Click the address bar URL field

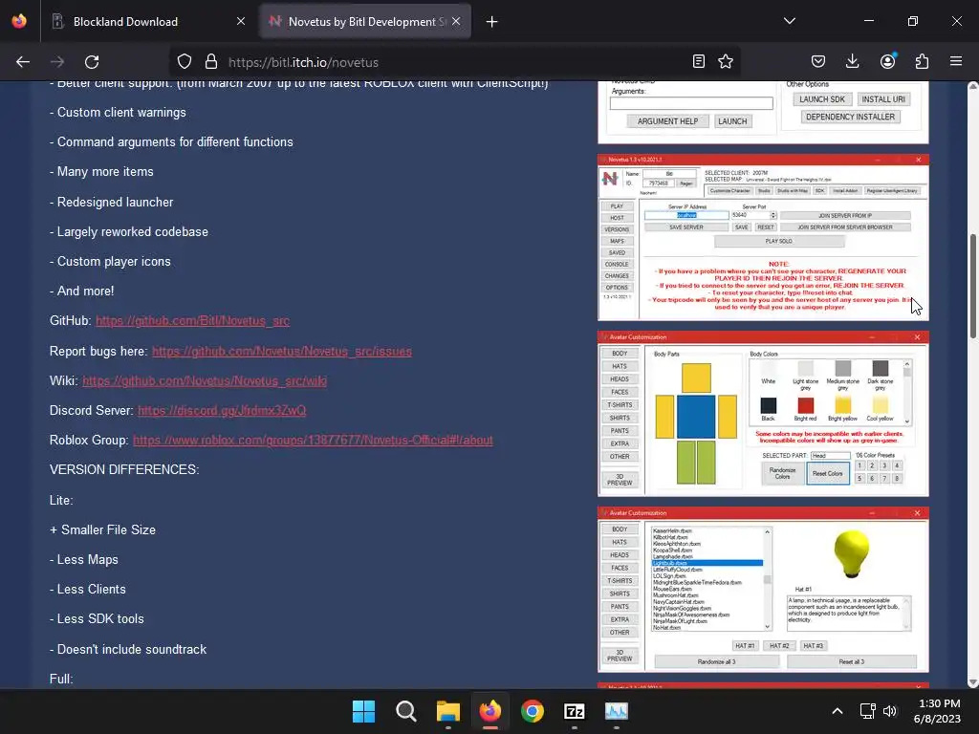click(456, 62)
